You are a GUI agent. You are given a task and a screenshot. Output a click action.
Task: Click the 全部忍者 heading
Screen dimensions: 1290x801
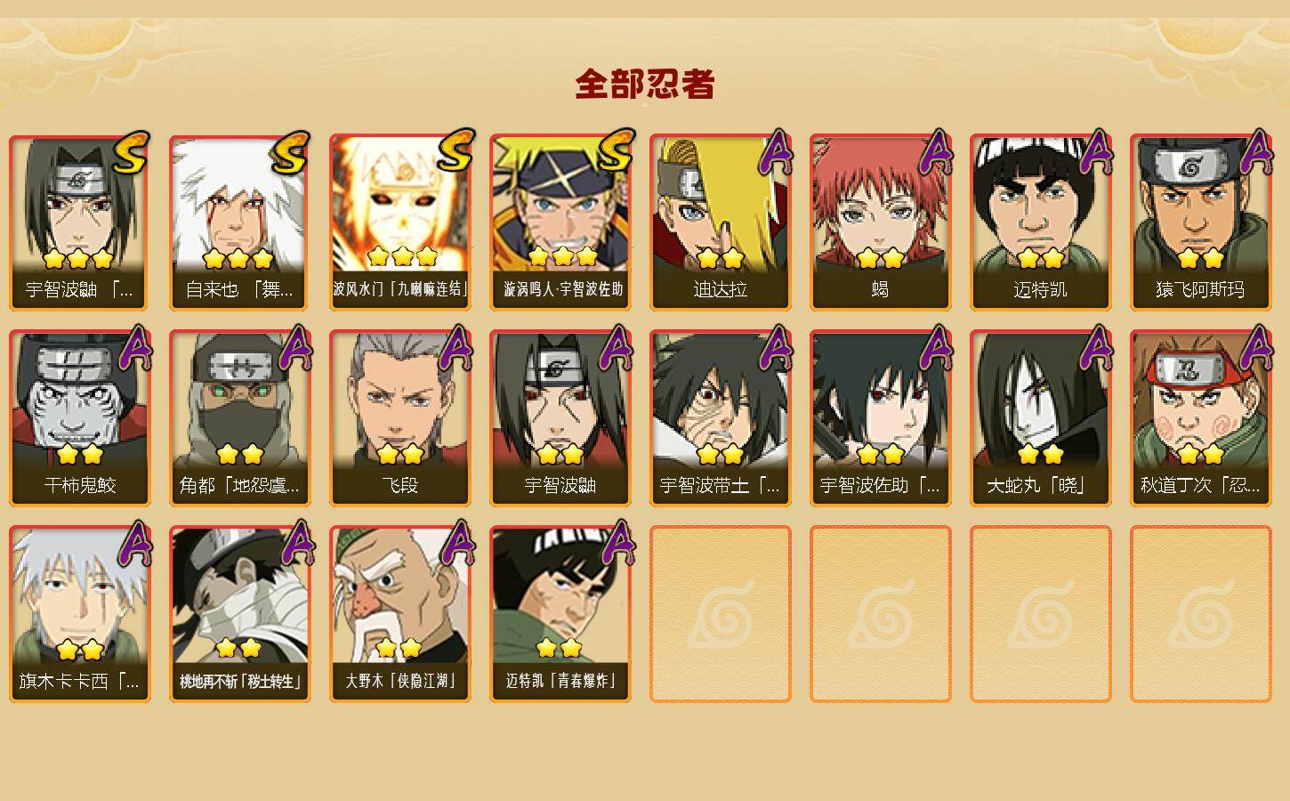(x=645, y=84)
